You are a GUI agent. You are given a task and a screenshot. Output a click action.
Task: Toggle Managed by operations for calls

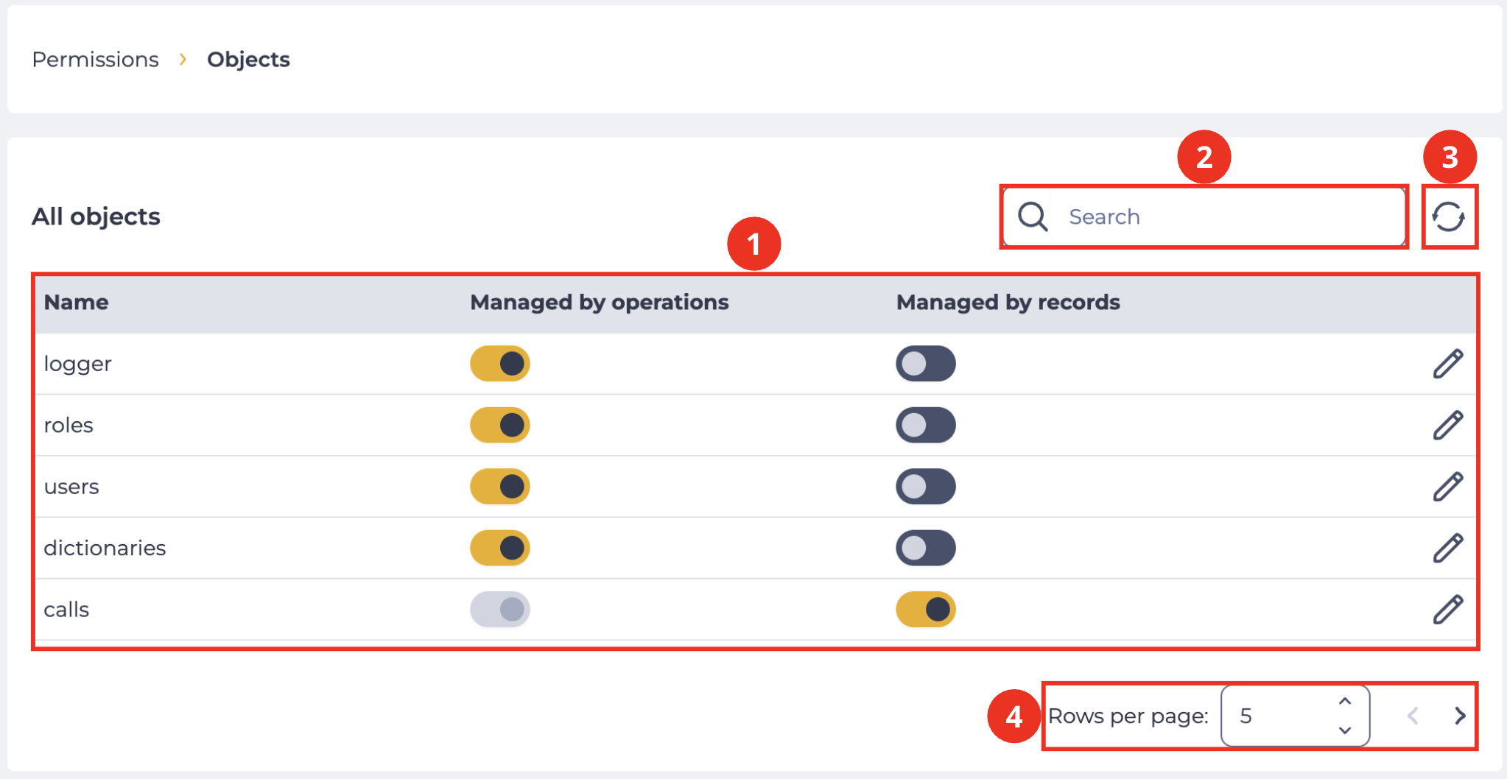(500, 610)
